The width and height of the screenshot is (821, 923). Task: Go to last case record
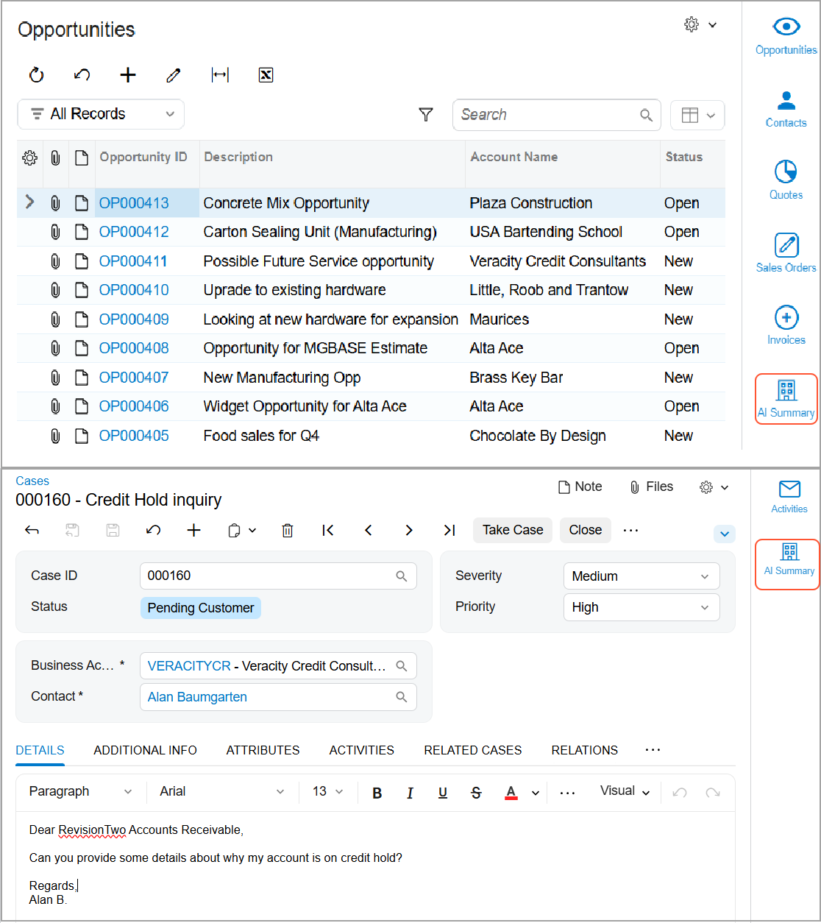point(449,530)
